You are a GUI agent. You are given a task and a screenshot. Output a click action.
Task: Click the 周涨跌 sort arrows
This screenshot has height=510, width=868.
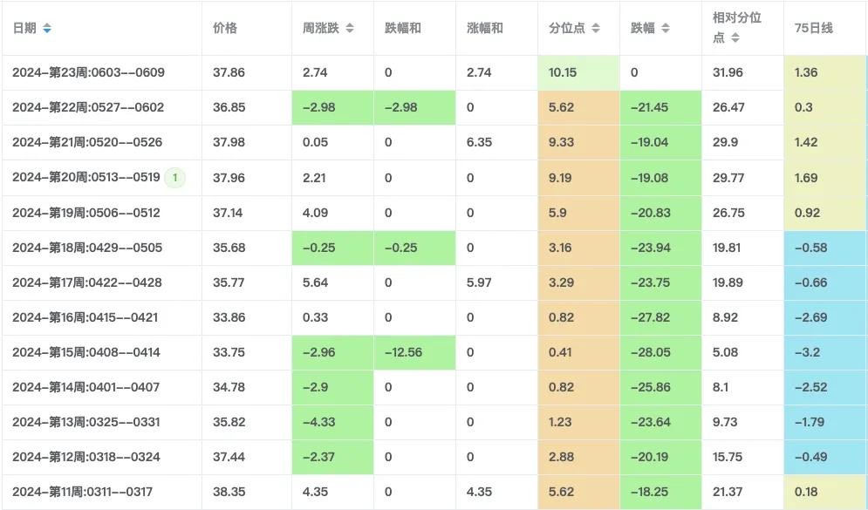(x=349, y=29)
